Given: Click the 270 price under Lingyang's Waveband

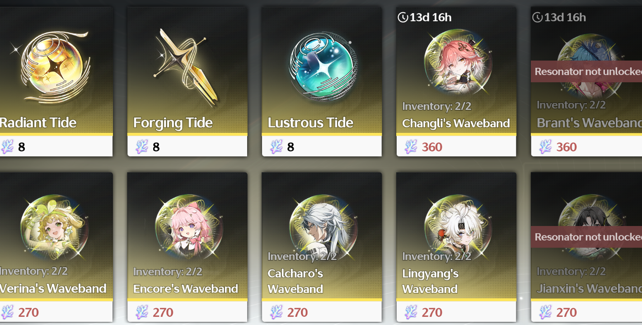Looking at the screenshot, I should click(432, 312).
